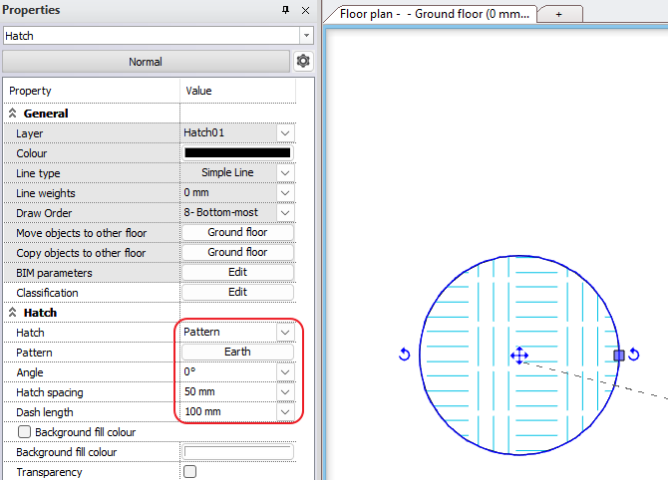This screenshot has width=668, height=480.
Task: Close the Properties panel
Action: (305, 10)
